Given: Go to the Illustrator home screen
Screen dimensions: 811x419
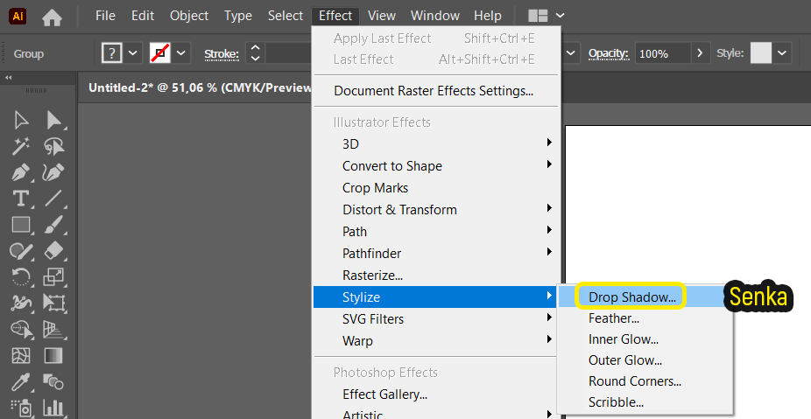Looking at the screenshot, I should (x=52, y=17).
